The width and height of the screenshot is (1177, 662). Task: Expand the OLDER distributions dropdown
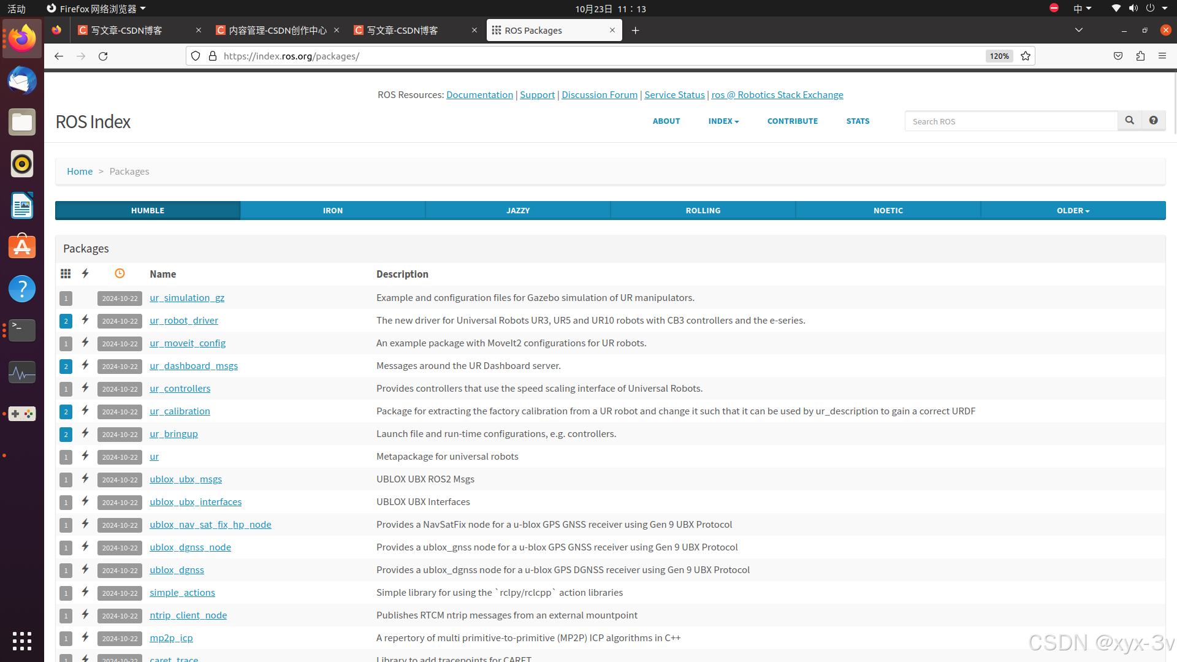[1073, 210]
